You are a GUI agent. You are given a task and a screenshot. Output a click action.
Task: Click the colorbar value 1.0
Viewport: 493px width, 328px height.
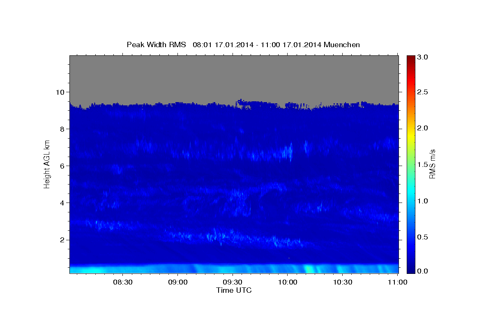click(423, 201)
